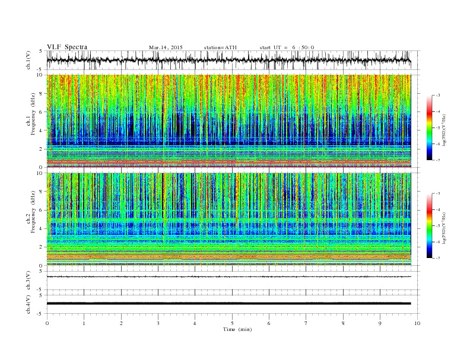Click the '-5' bottom tick of the ch.4(V) axis
Screen dimensions: 470x363
click(40, 314)
